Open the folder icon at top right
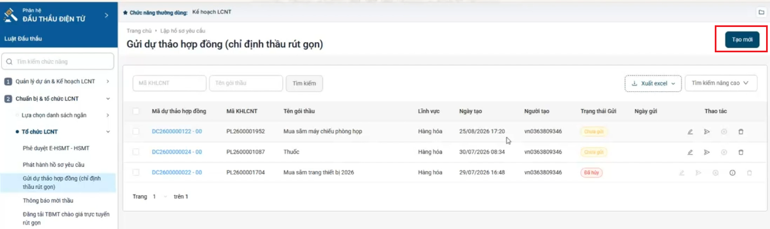Image resolution: width=770 pixels, height=229 pixels. (x=761, y=12)
